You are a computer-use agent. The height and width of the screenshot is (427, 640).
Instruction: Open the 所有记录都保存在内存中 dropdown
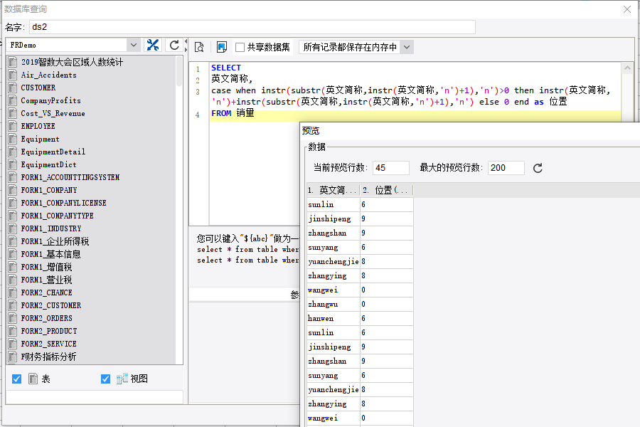point(406,47)
